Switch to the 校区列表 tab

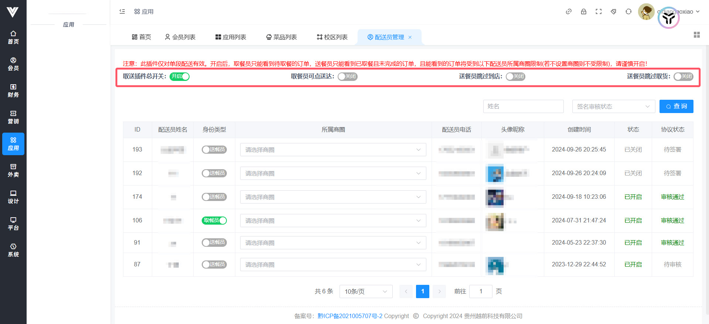[x=332, y=37]
